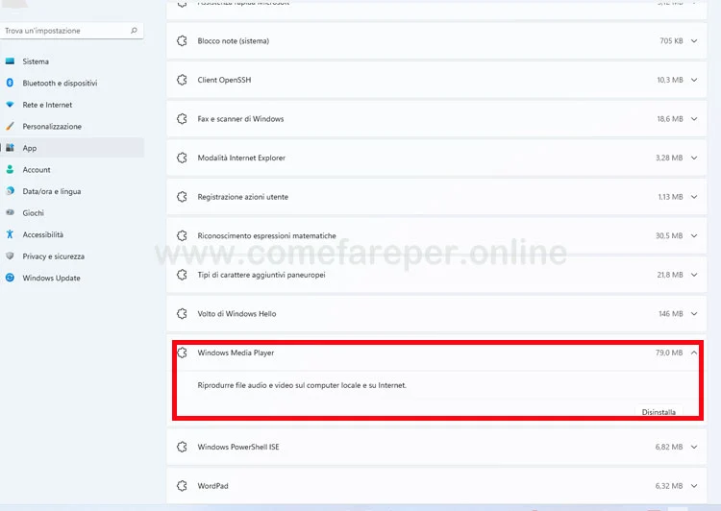The image size is (721, 511).
Task: Click gear icon beside Registrazione azioni utente
Action: [x=182, y=197]
